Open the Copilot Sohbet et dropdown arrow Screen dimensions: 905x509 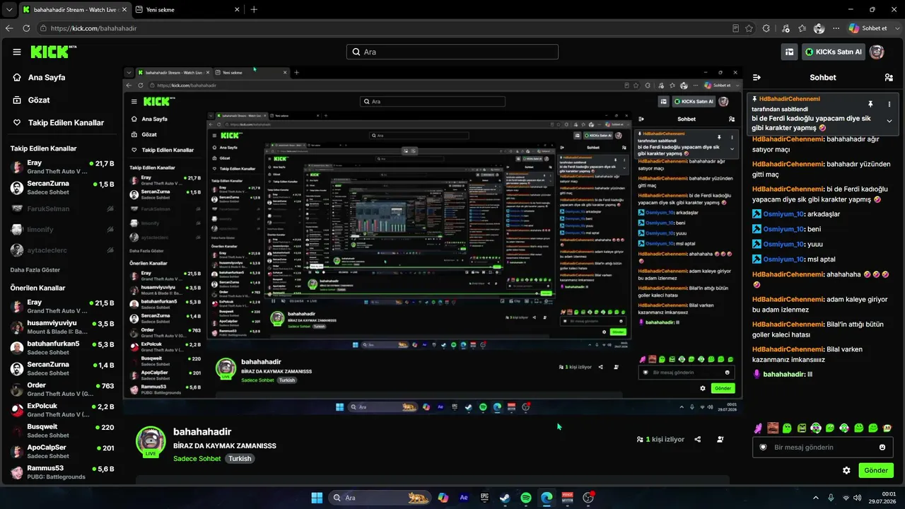point(896,28)
